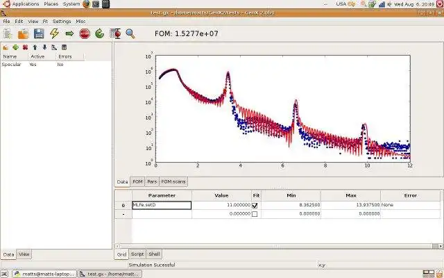Click the error bars calculation icon
The width and height of the screenshot is (444, 278).
[115, 34]
